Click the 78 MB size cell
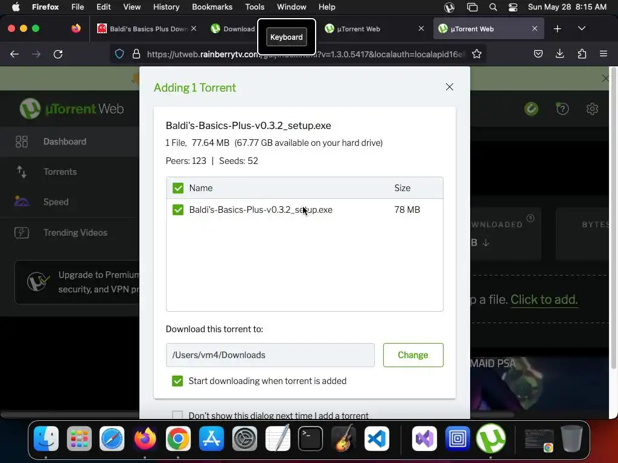This screenshot has width=618, height=463. click(407, 210)
